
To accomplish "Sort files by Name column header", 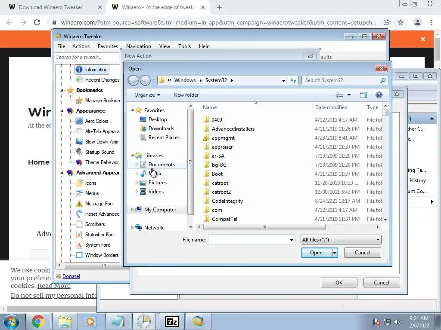I will [210, 107].
